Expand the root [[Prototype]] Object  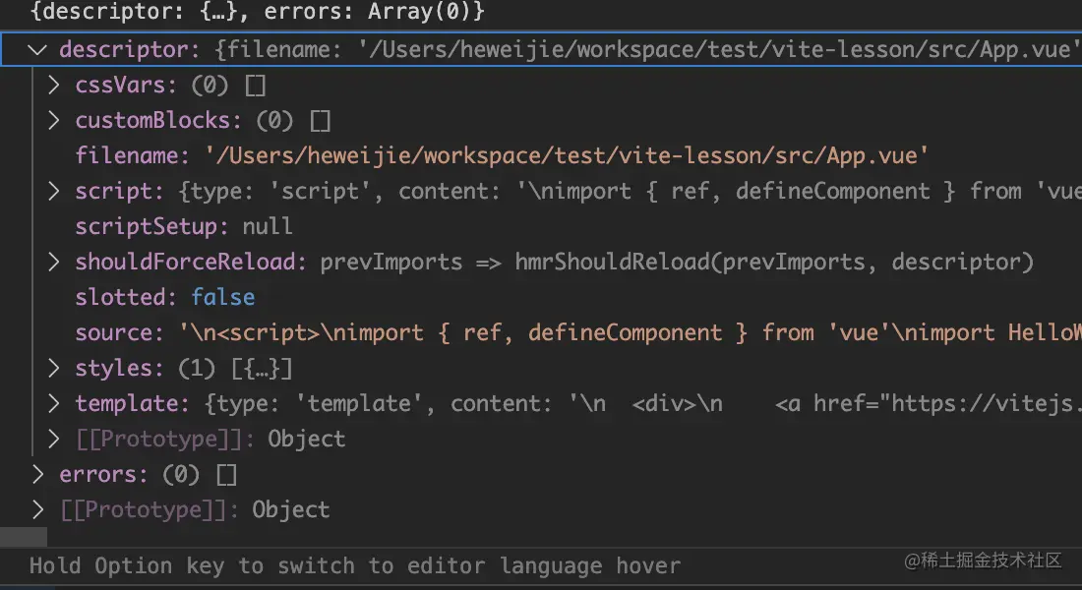point(37,510)
